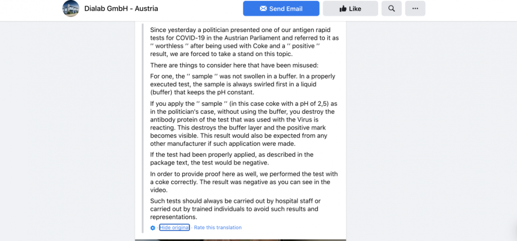Click the Send Email button label

(x=286, y=9)
